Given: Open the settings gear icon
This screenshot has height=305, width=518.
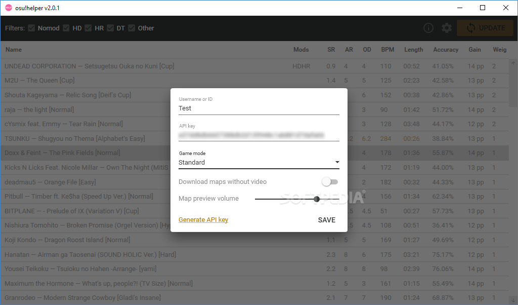Looking at the screenshot, I should (x=447, y=28).
